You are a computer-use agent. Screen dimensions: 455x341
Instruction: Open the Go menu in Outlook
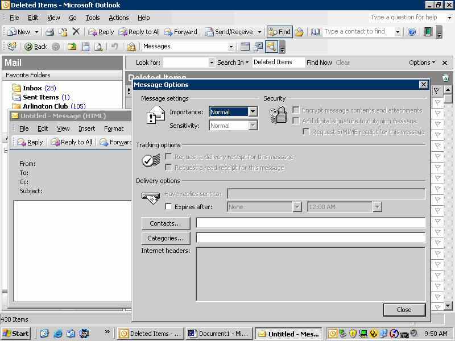[73, 18]
